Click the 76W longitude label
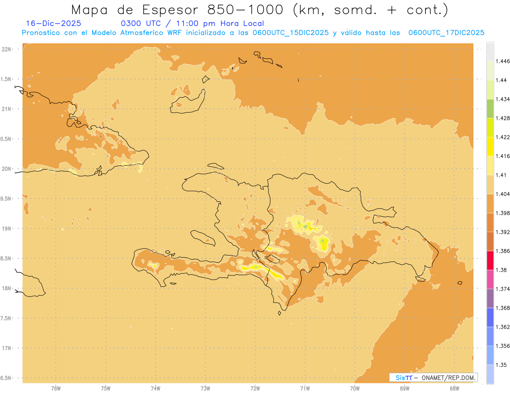The height and width of the screenshot is (394, 510). tap(56, 388)
